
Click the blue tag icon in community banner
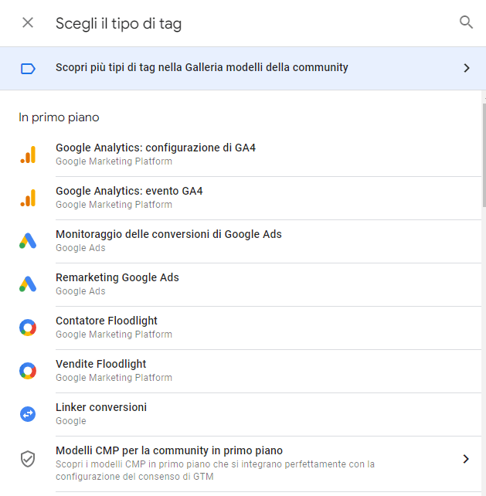(x=28, y=68)
